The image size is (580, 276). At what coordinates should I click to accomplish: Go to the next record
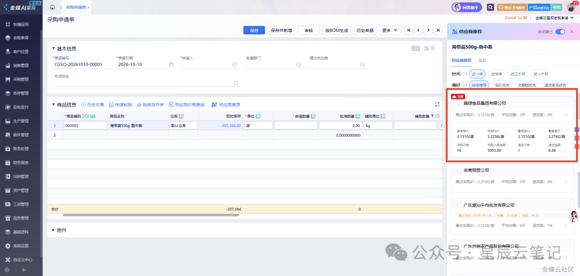point(428,30)
